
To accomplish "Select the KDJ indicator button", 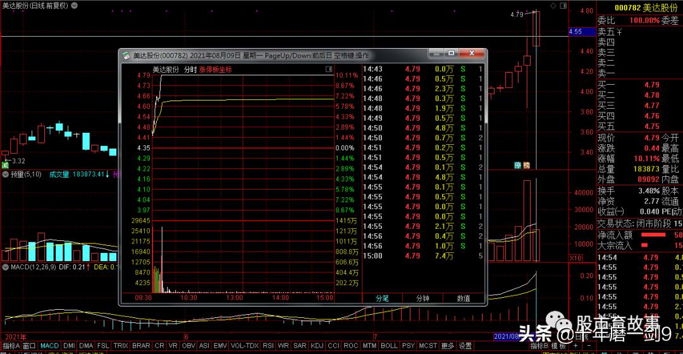I will [317, 346].
